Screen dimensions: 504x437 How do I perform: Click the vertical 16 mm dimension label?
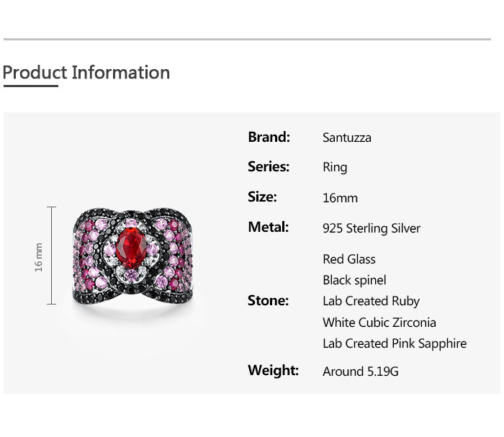click(39, 256)
